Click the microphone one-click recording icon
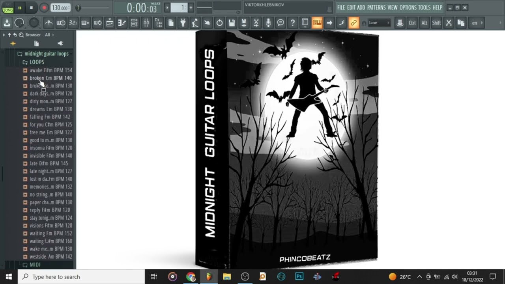Image resolution: width=505 pixels, height=284 pixels. 268,23
